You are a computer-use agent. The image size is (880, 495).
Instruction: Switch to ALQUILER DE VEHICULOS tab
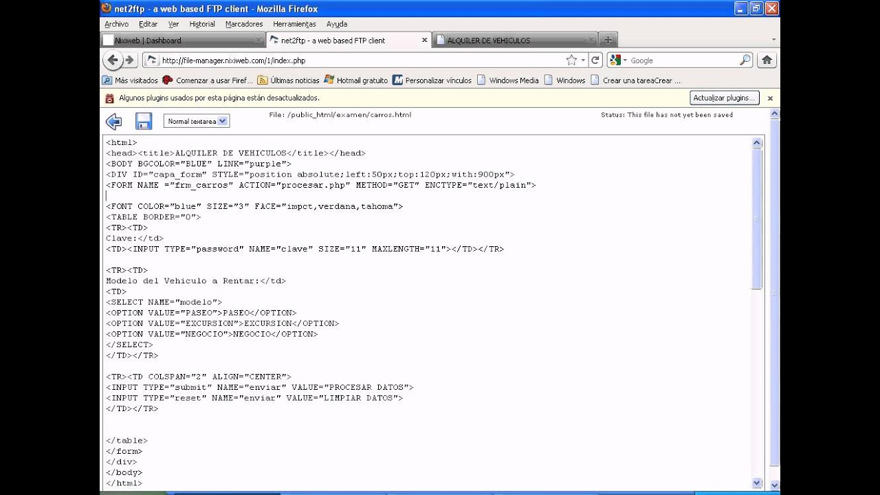coord(516,41)
